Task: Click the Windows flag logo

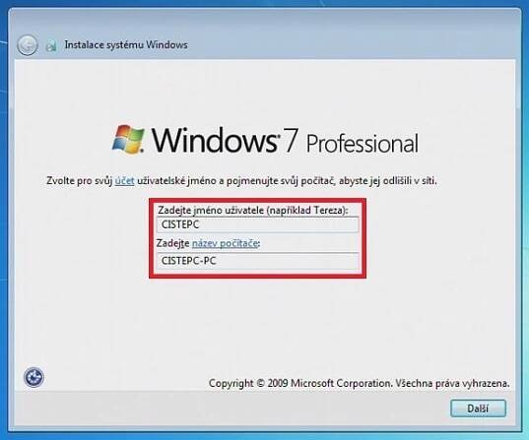Action: pos(128,139)
